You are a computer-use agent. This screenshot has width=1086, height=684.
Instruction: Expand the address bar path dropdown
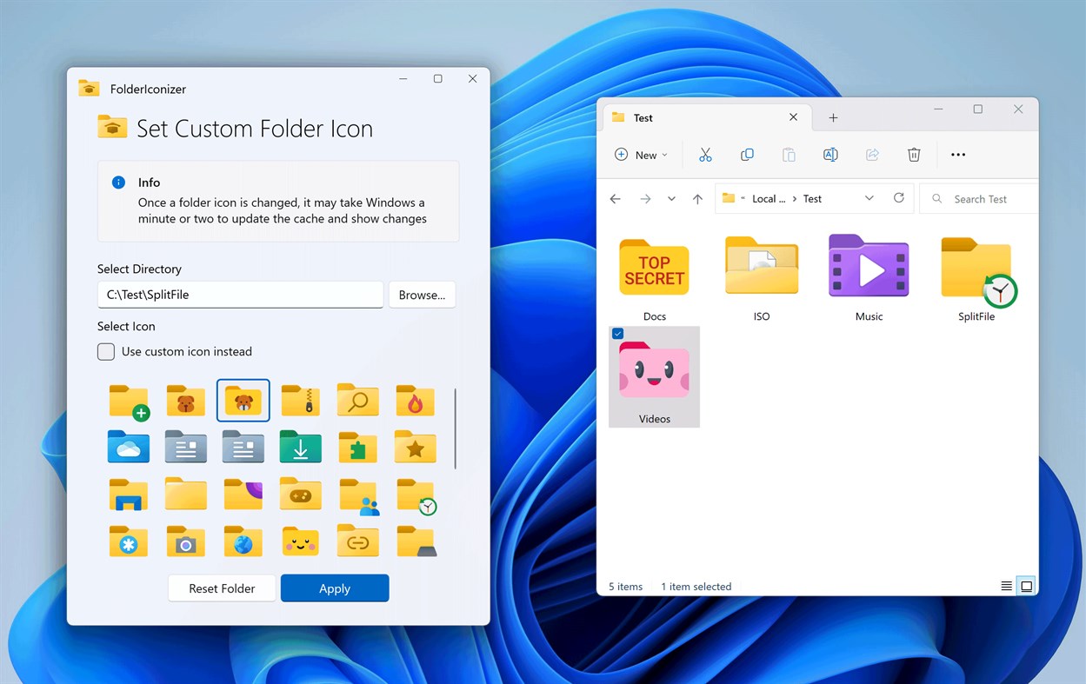pyautogui.click(x=869, y=198)
